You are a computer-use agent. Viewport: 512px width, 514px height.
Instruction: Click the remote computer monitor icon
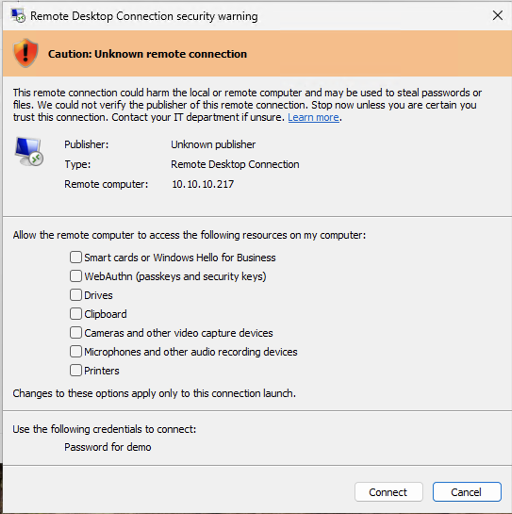(29, 151)
